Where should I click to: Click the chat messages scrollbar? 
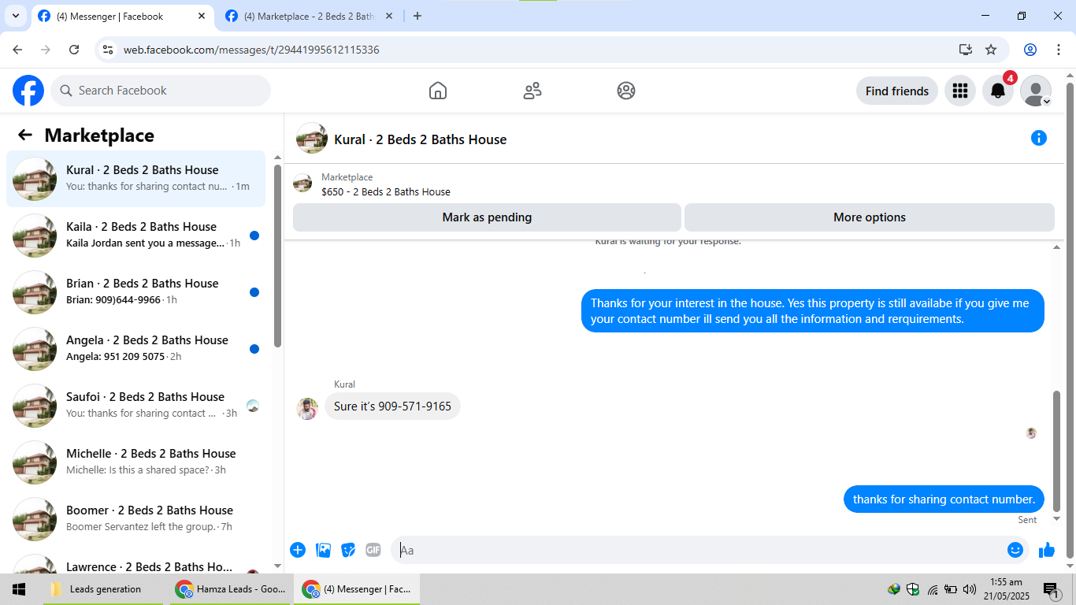(1057, 451)
